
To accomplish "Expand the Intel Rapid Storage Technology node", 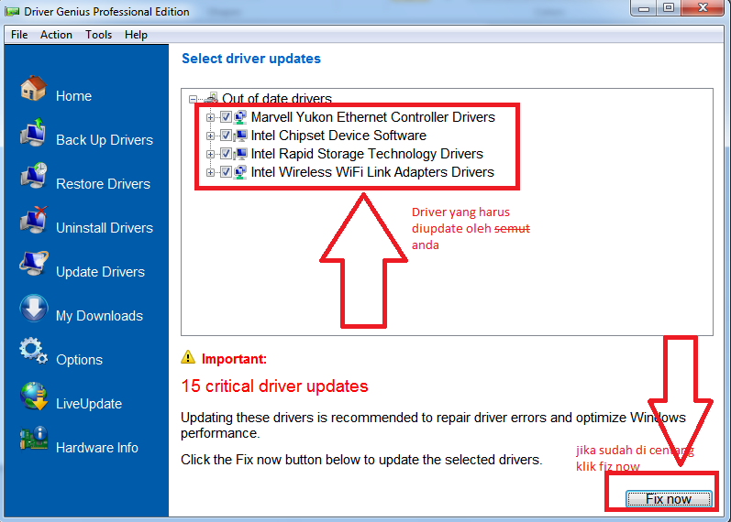I will [210, 154].
